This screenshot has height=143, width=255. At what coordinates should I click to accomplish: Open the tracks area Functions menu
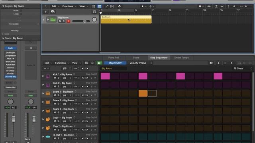tap(69, 6)
